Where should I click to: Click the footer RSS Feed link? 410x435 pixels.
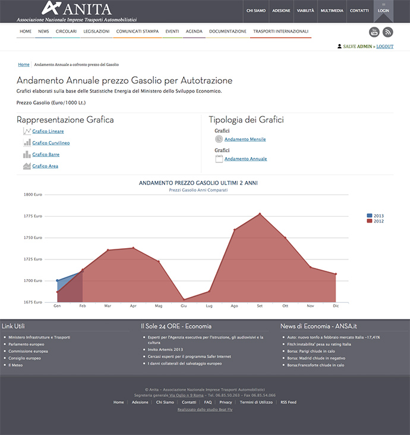click(x=288, y=402)
